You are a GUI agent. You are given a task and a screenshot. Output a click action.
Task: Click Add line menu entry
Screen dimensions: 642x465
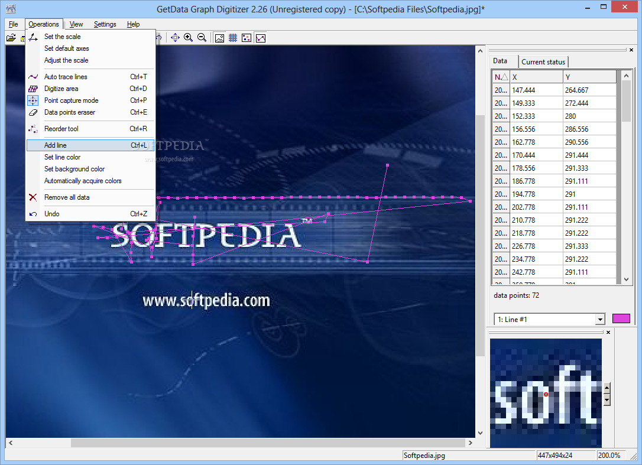point(90,145)
